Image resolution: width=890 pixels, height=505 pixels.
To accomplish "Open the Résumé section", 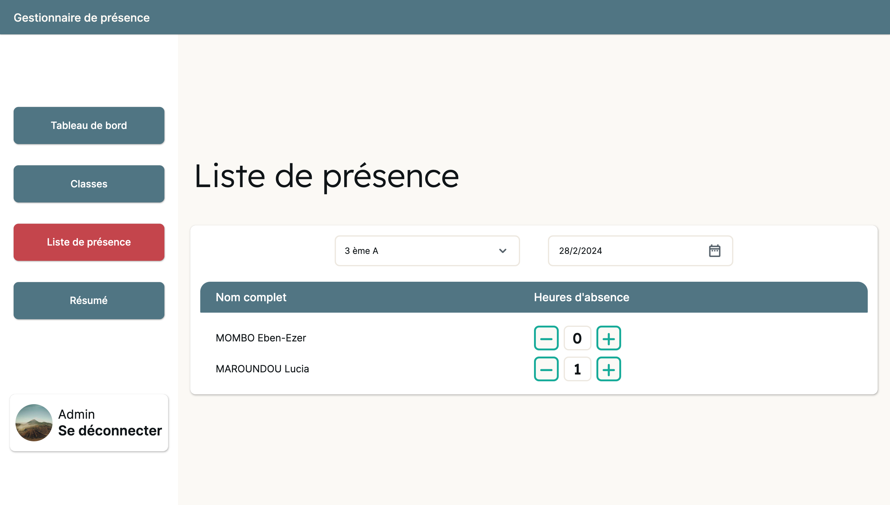I will [89, 300].
